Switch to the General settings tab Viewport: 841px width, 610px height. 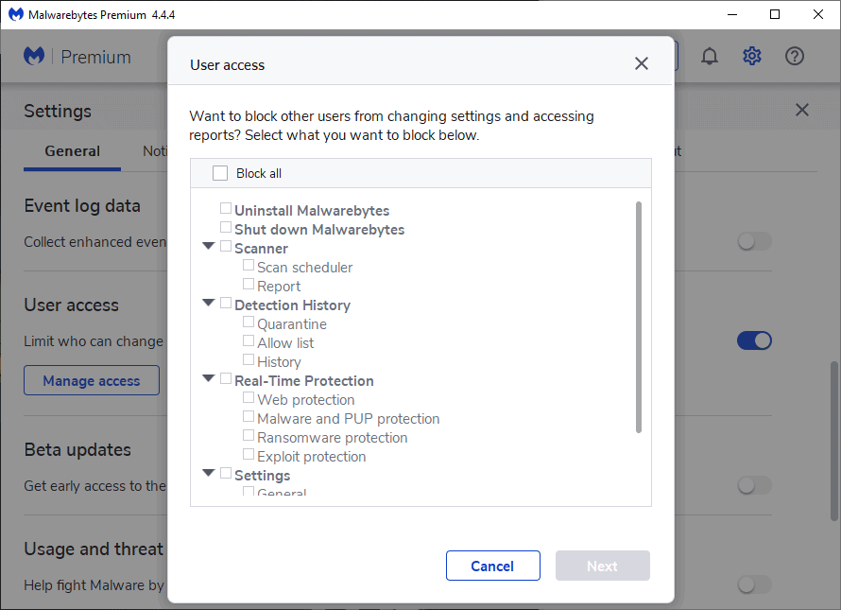(x=72, y=150)
